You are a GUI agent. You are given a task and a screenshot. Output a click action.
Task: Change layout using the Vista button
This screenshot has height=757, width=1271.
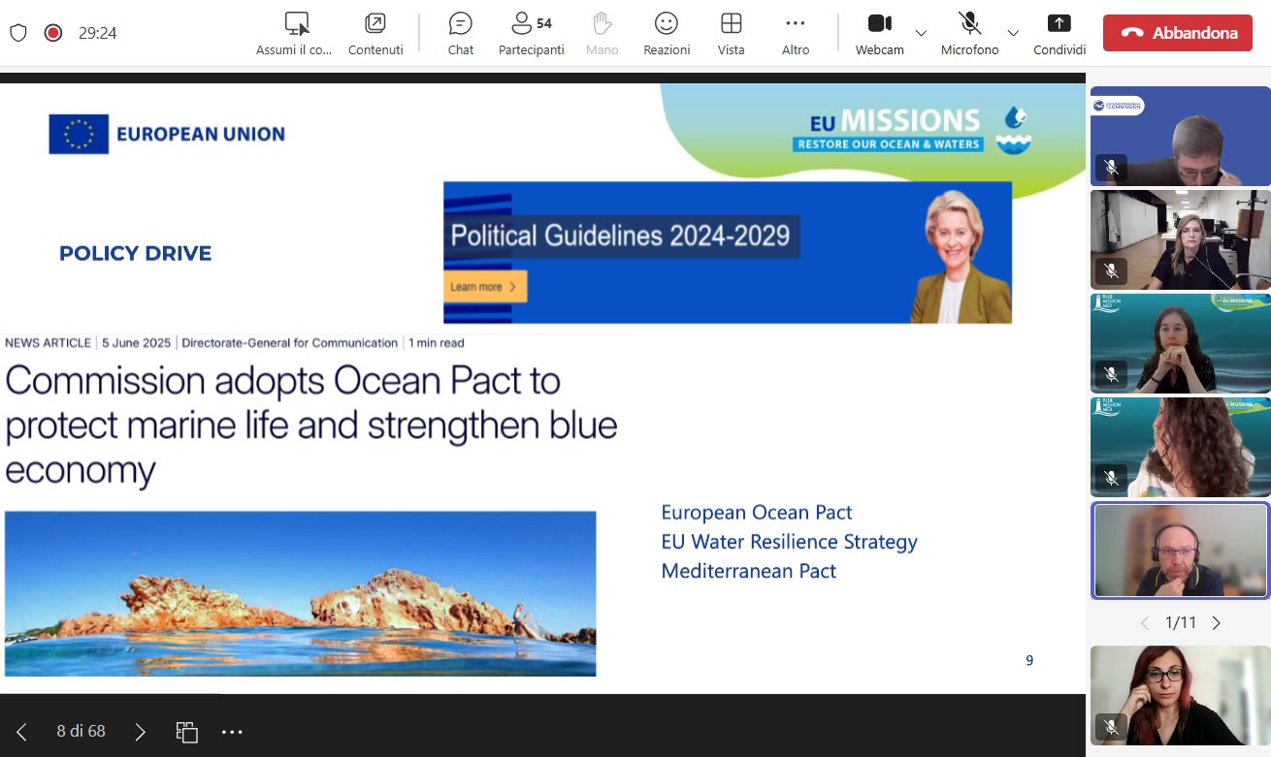[732, 33]
